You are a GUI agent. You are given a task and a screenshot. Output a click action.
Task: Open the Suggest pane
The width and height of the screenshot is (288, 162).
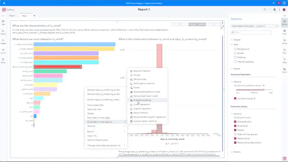click(x=3, y=41)
